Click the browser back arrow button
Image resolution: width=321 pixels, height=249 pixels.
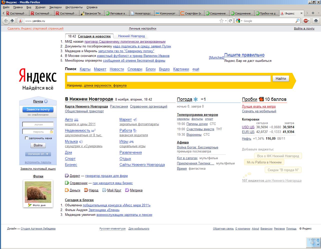(6, 21)
